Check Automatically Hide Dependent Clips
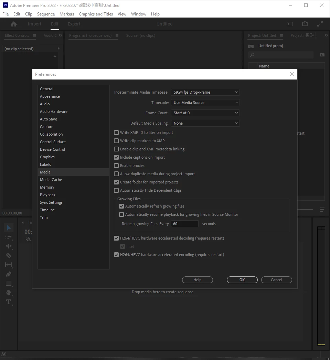The width and height of the screenshot is (330, 360). click(x=116, y=190)
